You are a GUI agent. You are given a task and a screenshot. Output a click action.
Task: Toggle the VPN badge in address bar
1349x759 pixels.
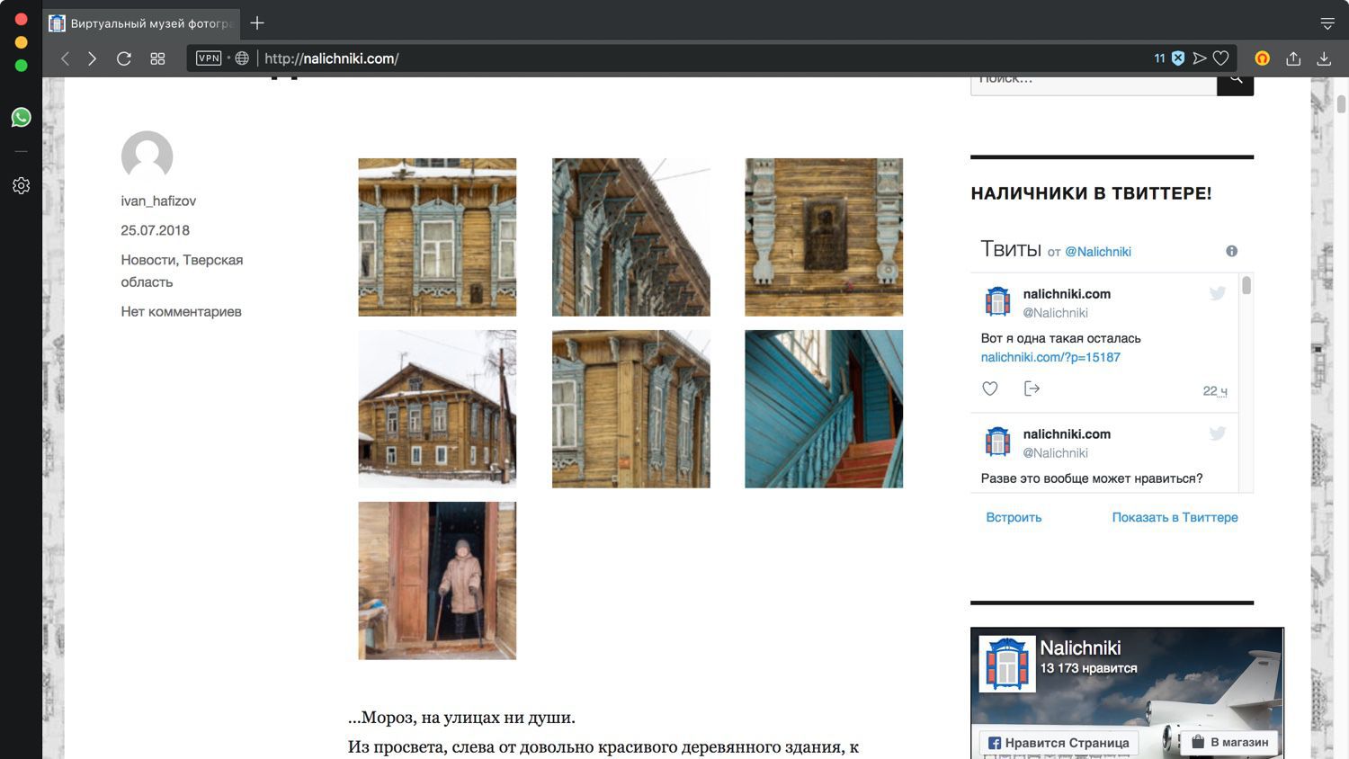tap(209, 58)
